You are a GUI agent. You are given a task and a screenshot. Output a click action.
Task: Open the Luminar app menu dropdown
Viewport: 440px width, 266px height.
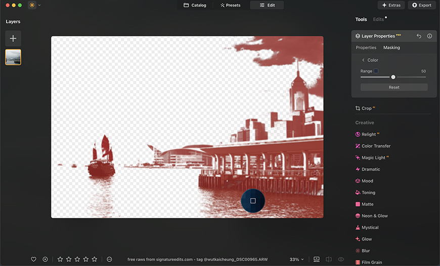(34, 5)
